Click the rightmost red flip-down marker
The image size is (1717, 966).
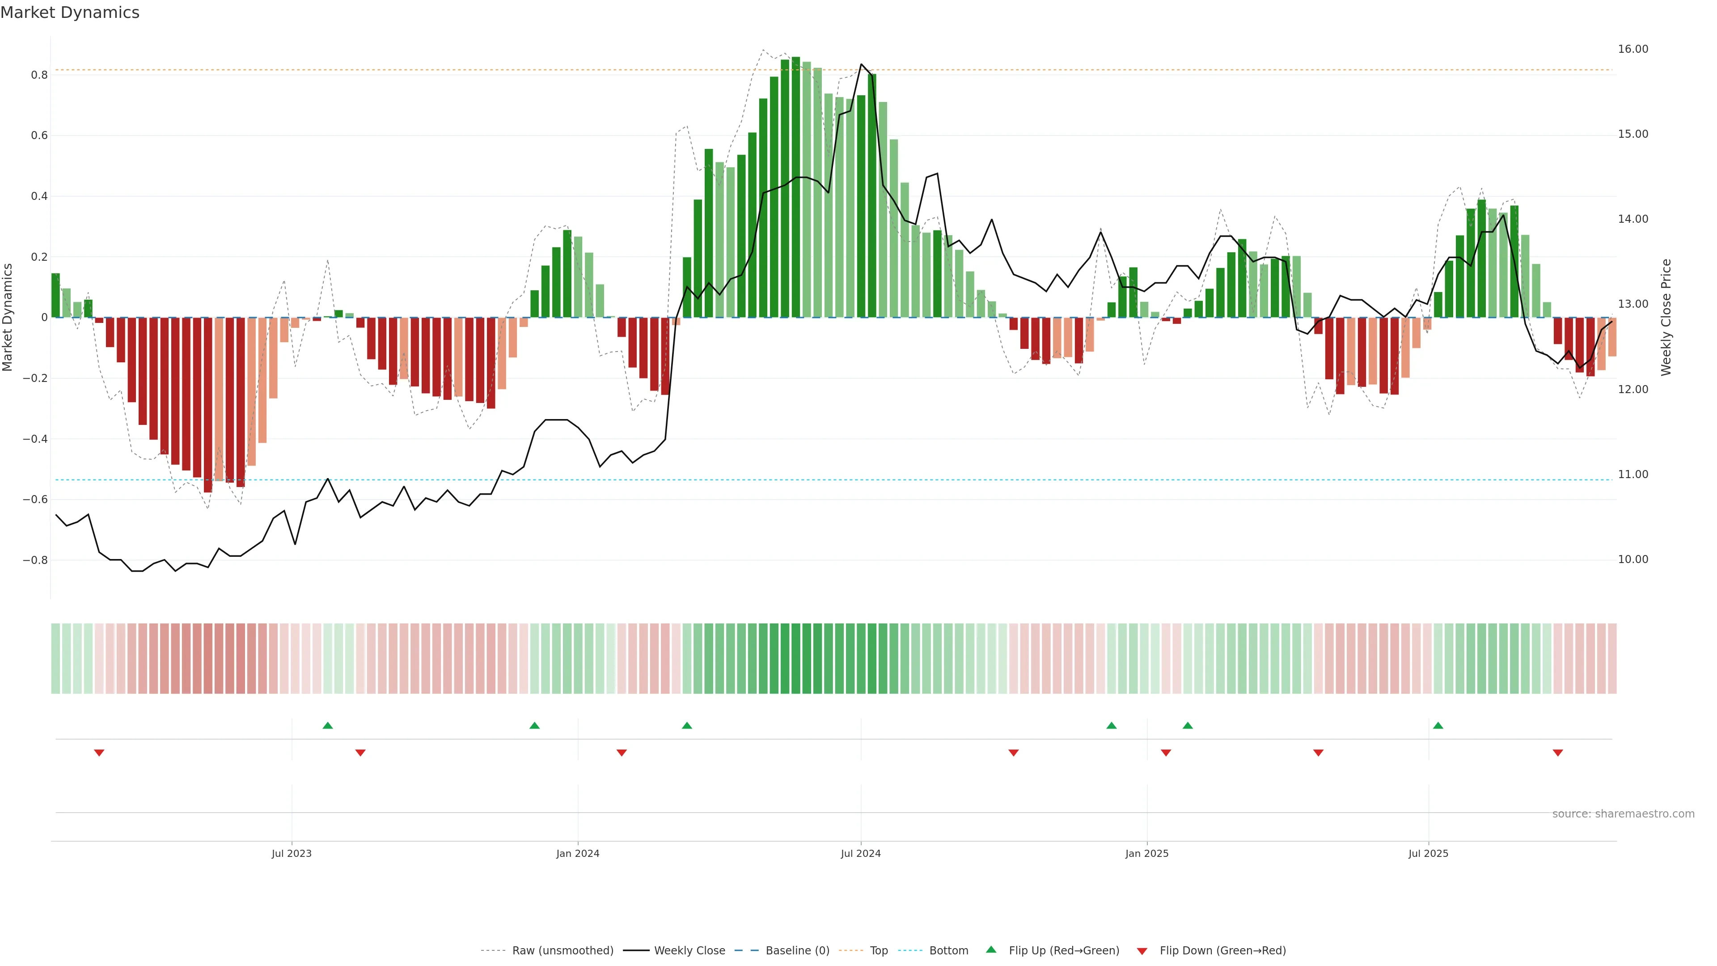tap(1558, 753)
